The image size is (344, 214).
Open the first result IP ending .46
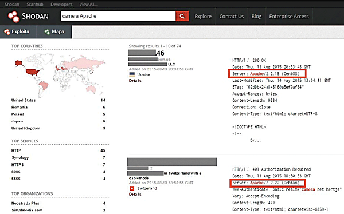click(x=146, y=53)
